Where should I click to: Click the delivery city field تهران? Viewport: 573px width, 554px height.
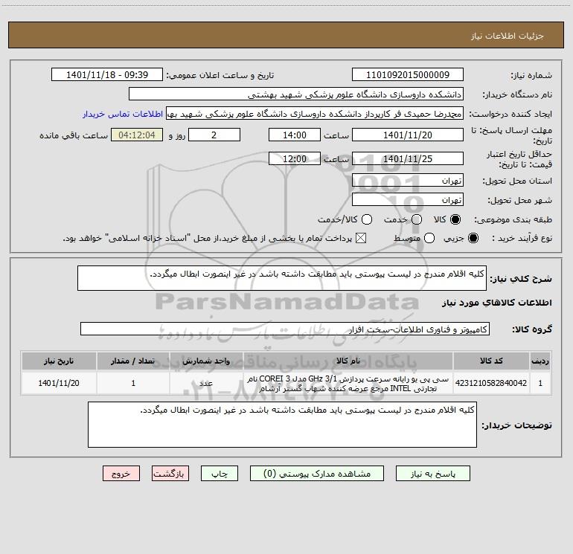[408, 199]
